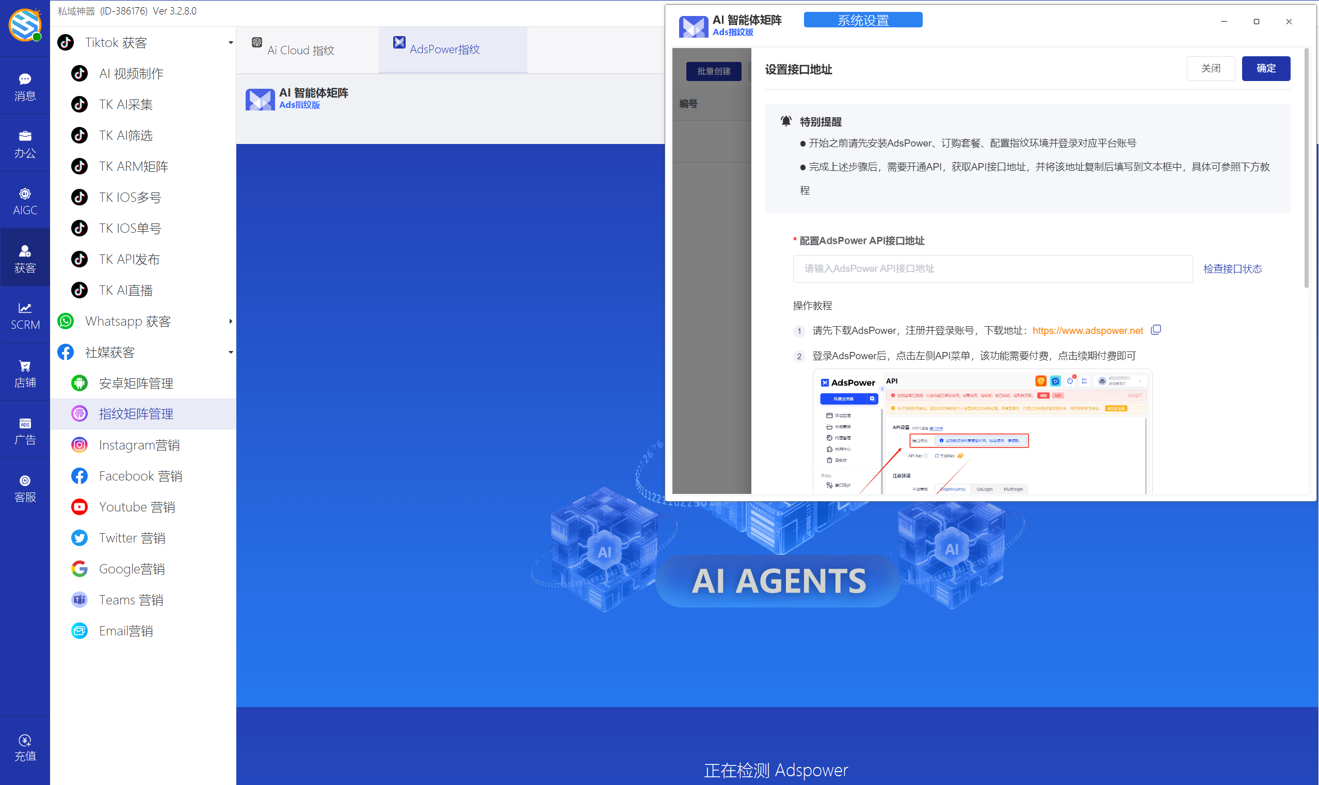Image resolution: width=1319 pixels, height=785 pixels.
Task: Switch to the Ai Cloud 指纹 tab
Action: tap(300, 50)
